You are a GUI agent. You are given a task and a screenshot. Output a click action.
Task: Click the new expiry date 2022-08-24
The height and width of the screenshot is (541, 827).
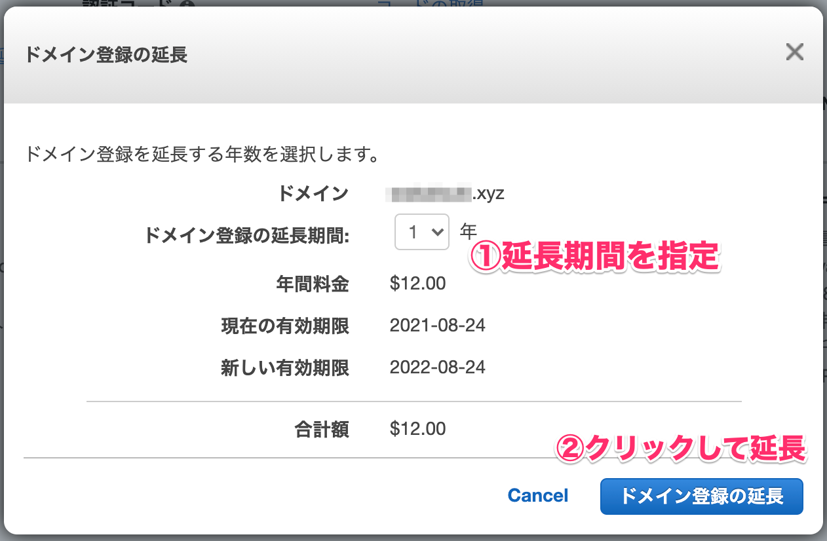click(x=438, y=367)
